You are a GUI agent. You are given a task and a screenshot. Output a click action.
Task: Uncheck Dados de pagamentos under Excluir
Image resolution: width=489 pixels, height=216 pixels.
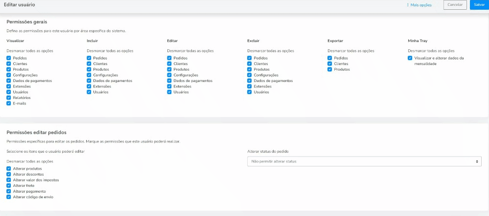coord(250,80)
